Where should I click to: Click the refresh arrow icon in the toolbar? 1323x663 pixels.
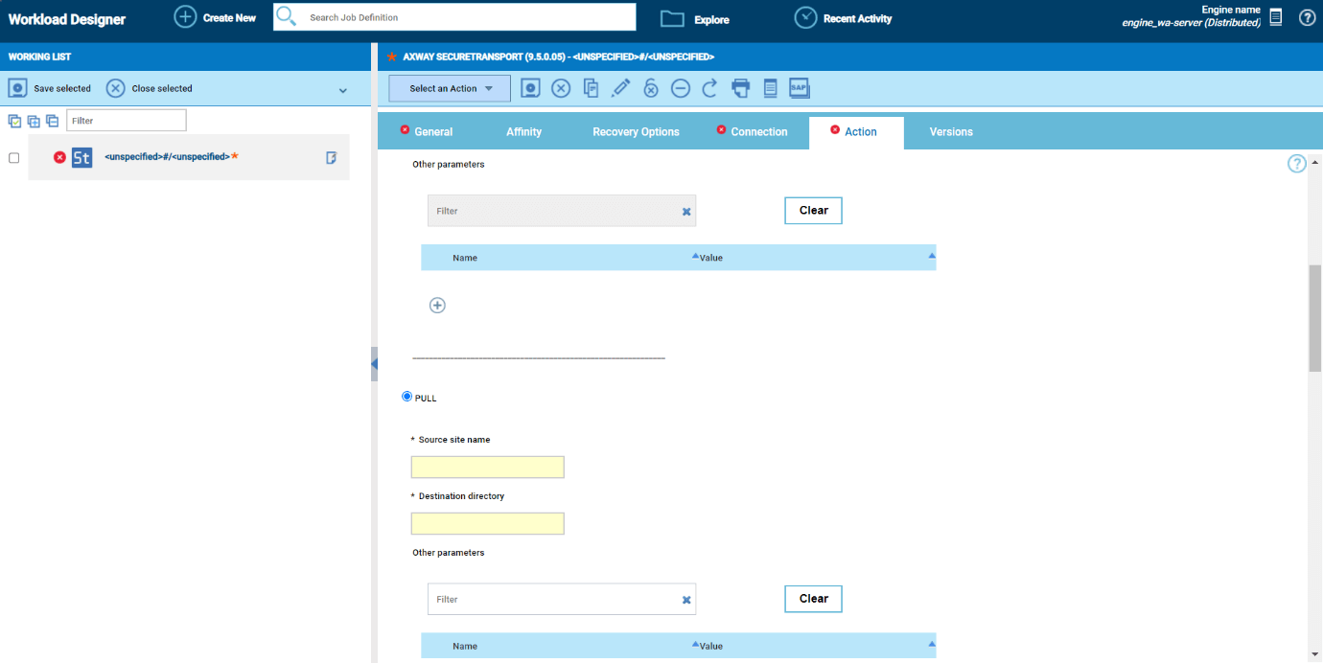tap(709, 88)
